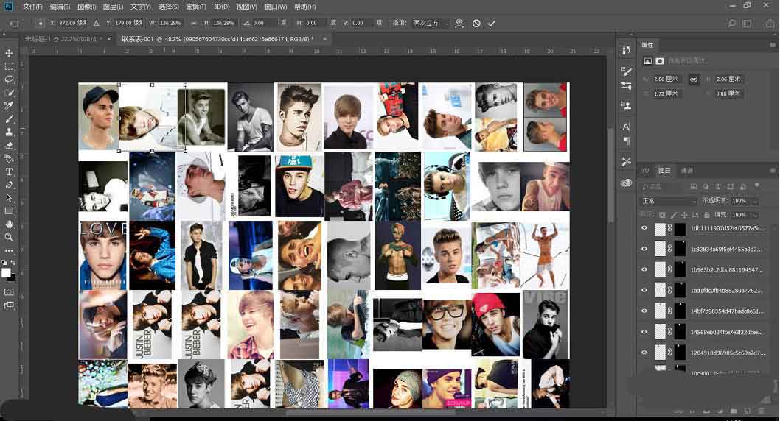Hide layer 14568eb034fce7e3f22dfae
This screenshot has height=421, width=780.
coord(644,332)
